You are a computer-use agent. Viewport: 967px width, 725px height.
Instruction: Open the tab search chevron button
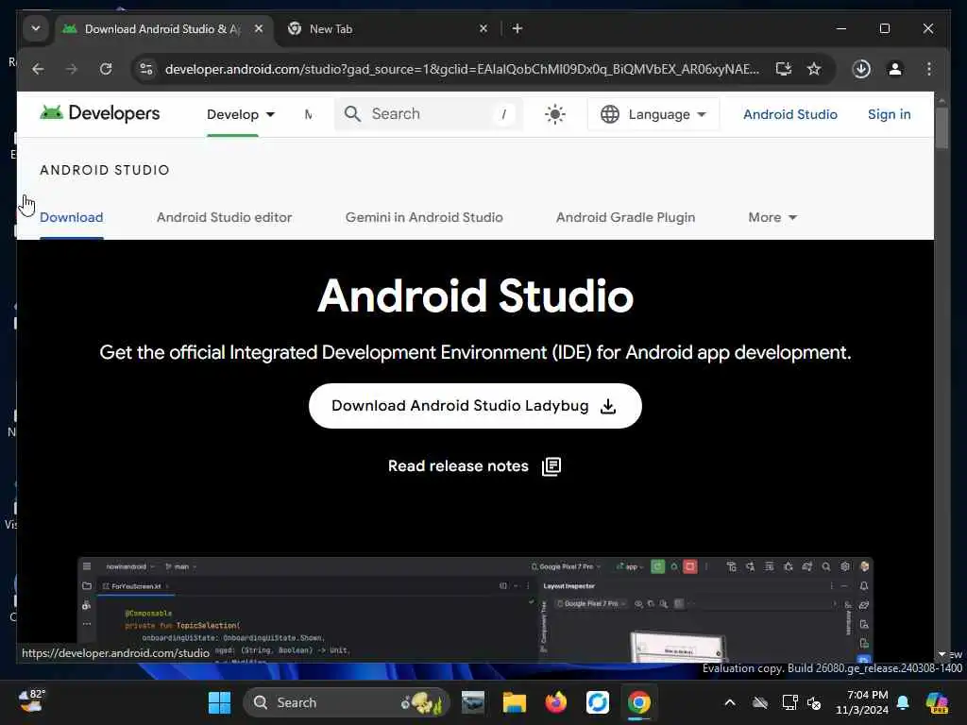[36, 28]
